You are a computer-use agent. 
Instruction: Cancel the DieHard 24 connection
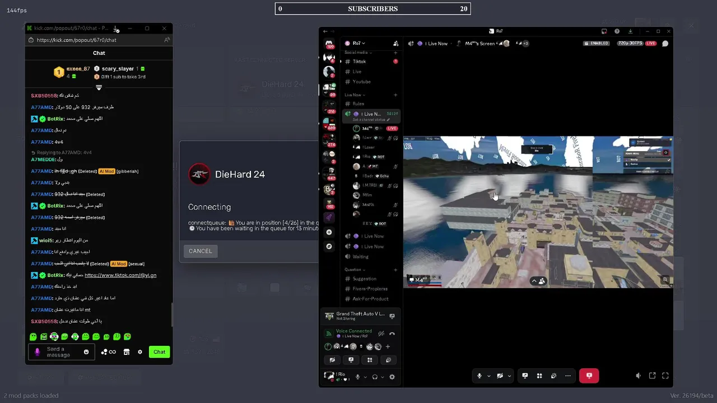tap(200, 251)
